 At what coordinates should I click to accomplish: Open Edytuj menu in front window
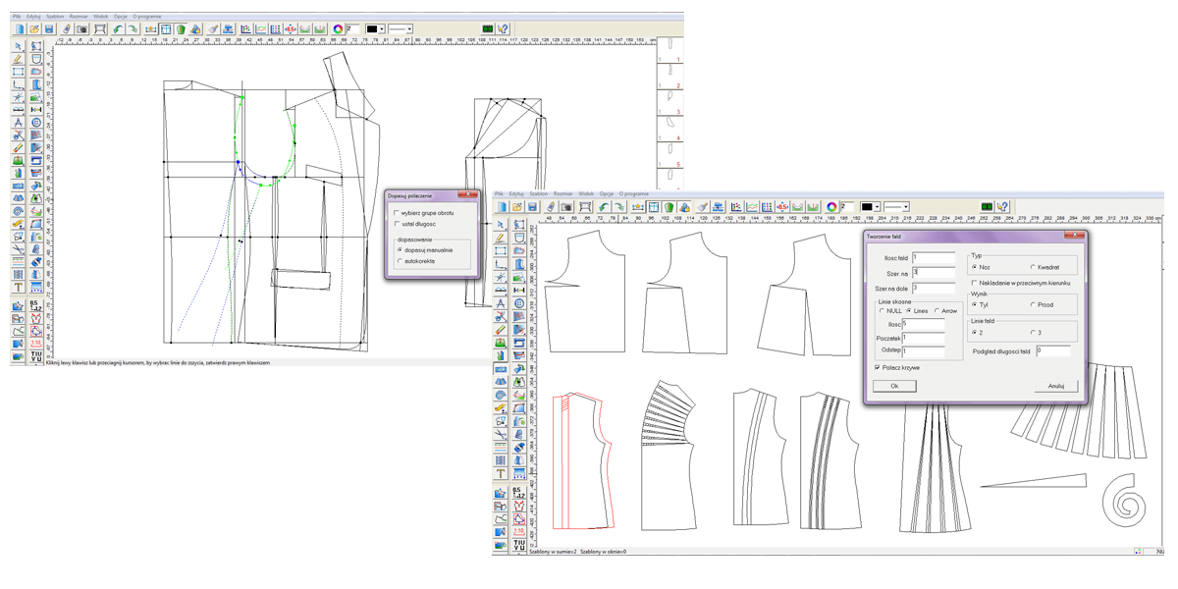click(x=516, y=194)
